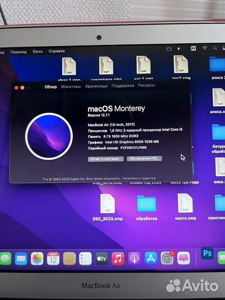The height and width of the screenshot is (300, 225).
Task: Select the вика.xmp file icon
Action: tap(220, 167)
